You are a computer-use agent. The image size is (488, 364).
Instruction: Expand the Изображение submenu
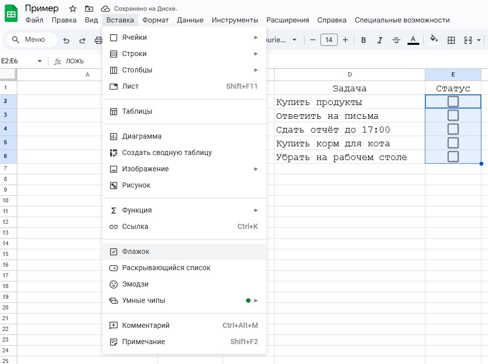tap(184, 169)
